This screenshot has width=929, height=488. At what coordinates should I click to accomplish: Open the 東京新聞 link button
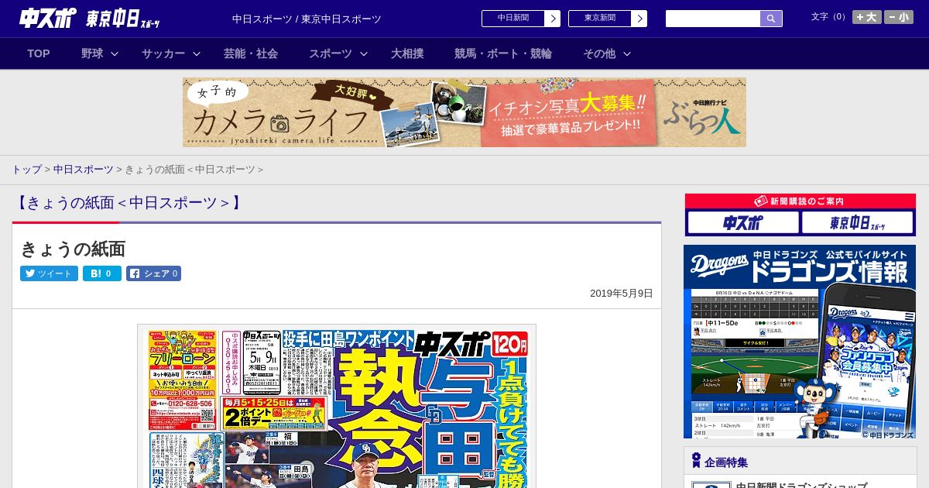(x=600, y=19)
